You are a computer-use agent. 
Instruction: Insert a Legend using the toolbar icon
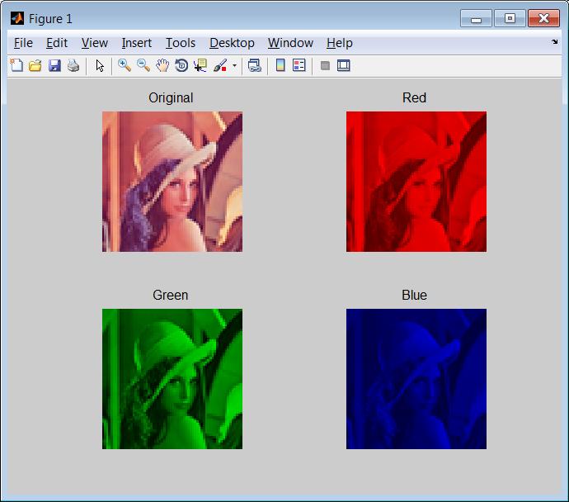point(299,65)
